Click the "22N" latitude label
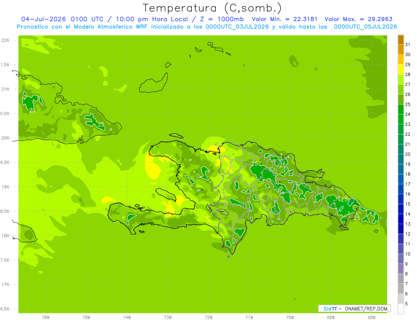This screenshot has height=322, width=417. point(5,40)
